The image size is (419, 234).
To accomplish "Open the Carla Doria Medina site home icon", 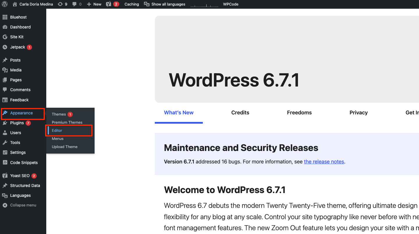I will (15, 4).
